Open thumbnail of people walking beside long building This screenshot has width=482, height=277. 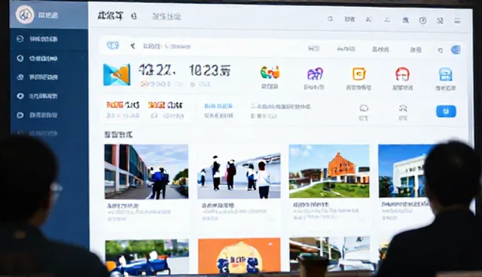pos(146,172)
